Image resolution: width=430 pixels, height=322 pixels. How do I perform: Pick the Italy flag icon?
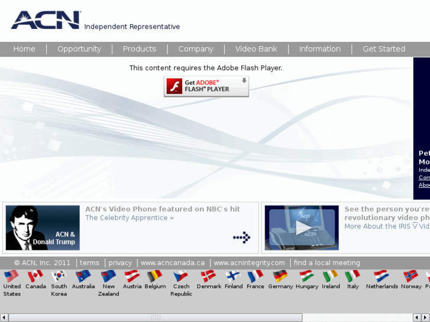(x=353, y=276)
